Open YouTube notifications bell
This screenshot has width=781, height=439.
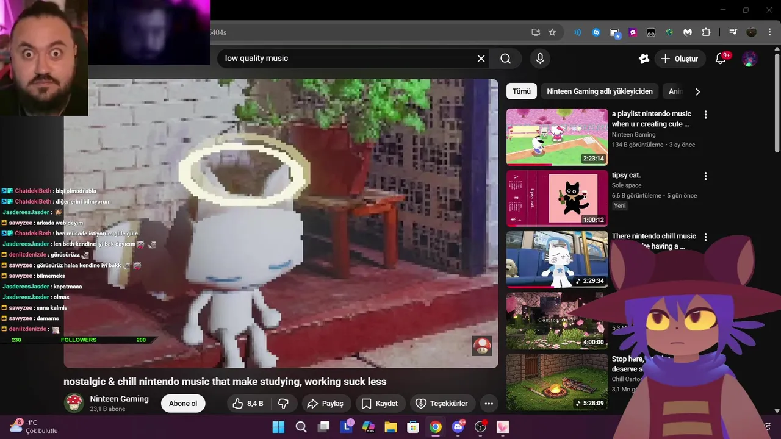pos(721,59)
